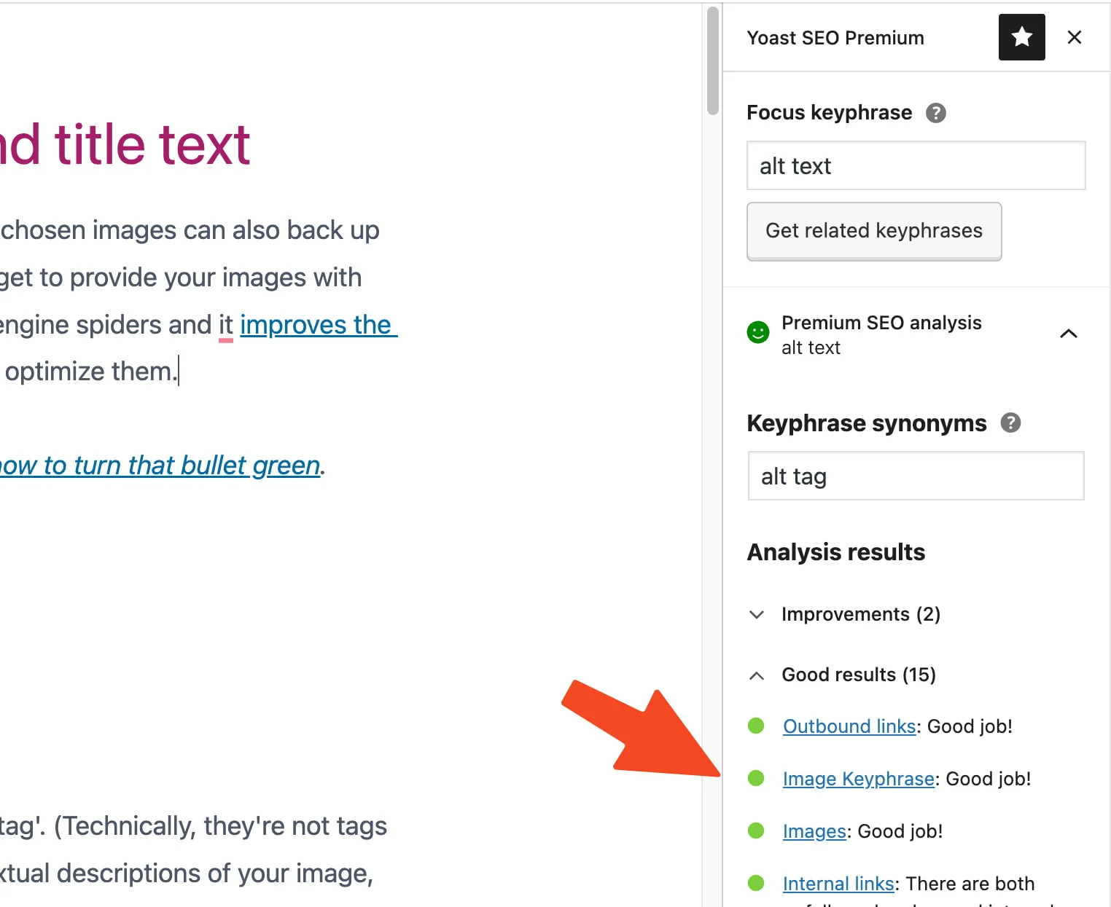
Task: Collapse the Good results (15) section
Action: pos(757,675)
